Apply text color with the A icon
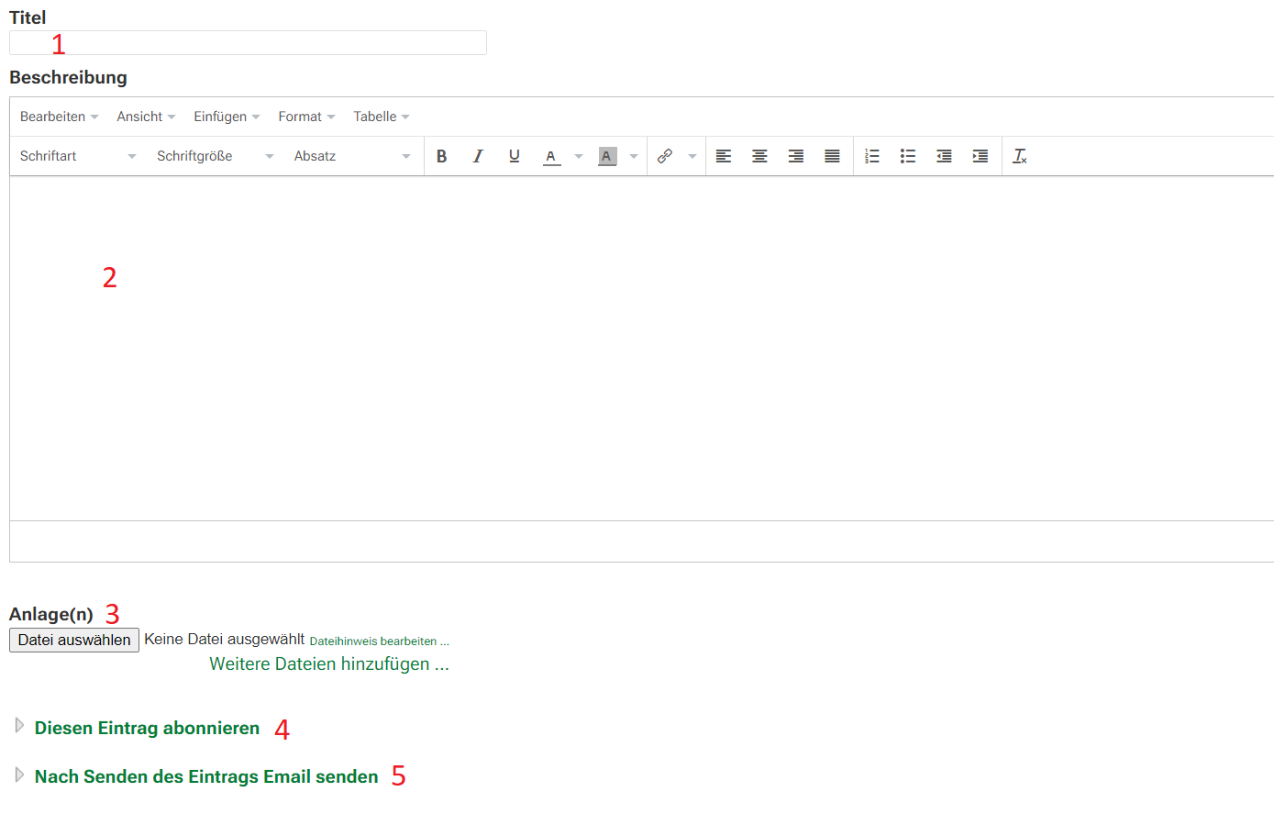The height and width of the screenshot is (814, 1274). (551, 156)
